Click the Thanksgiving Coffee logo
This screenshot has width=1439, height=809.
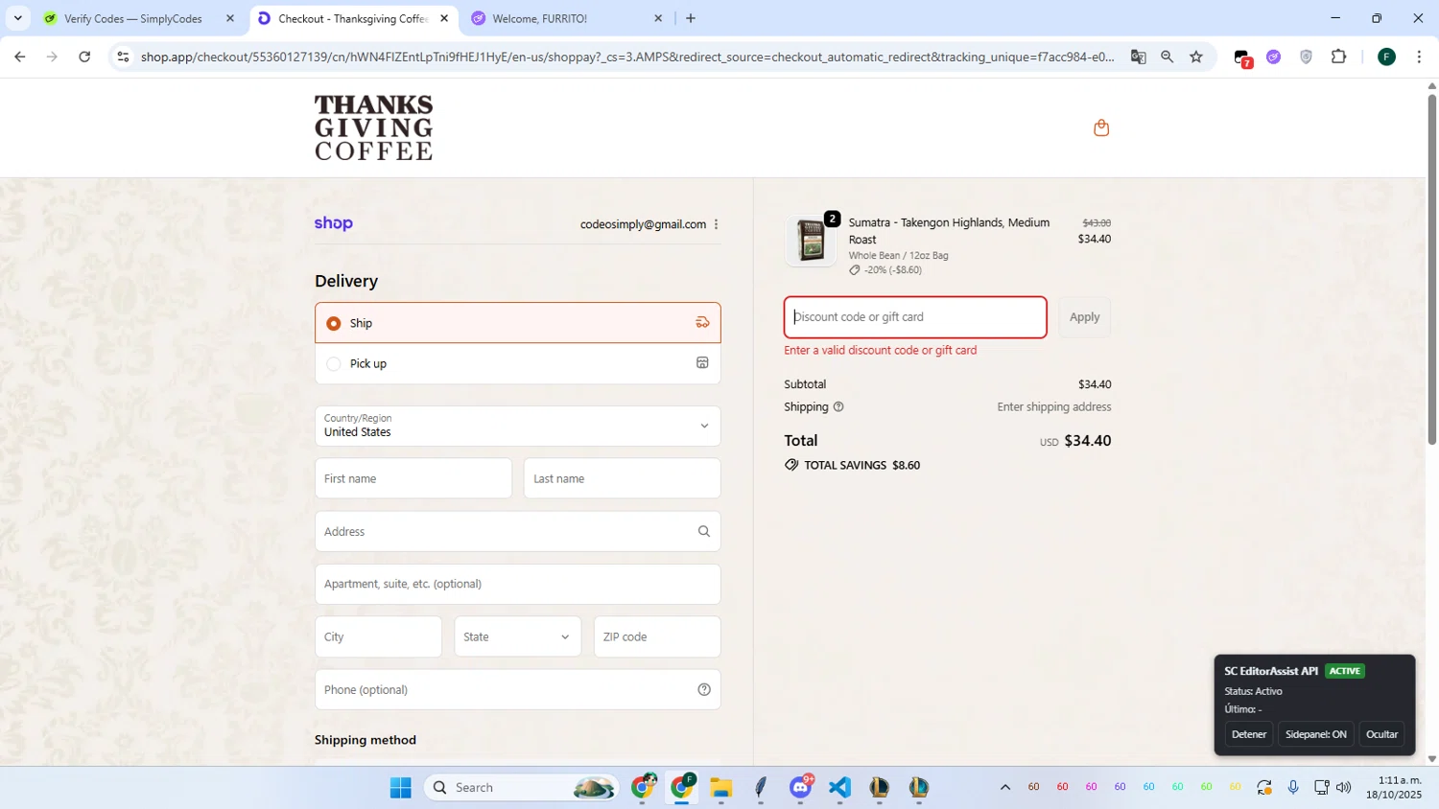click(374, 127)
